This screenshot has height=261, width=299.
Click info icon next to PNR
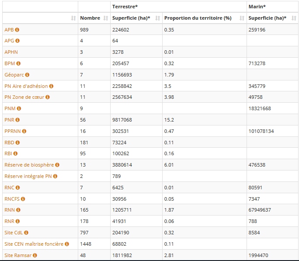pos(18,120)
